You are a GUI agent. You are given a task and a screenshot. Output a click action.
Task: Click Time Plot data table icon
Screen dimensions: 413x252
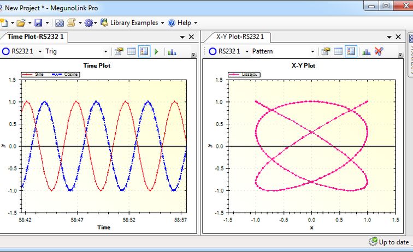pos(131,51)
